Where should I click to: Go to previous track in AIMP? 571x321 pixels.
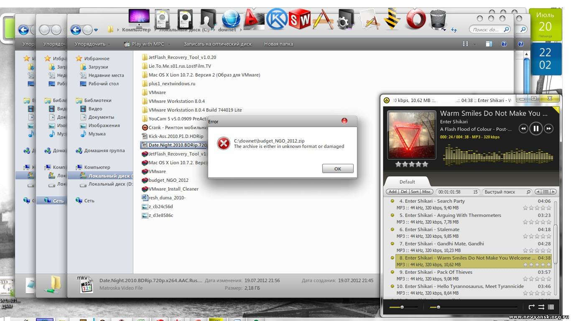[x=523, y=129]
